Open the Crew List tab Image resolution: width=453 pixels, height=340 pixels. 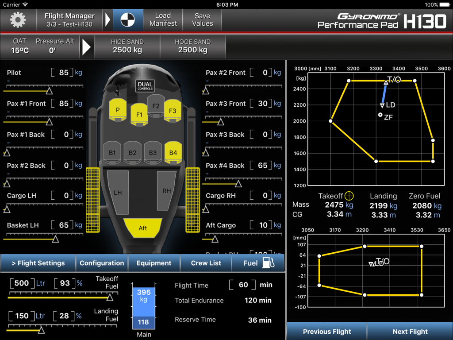coord(206,263)
